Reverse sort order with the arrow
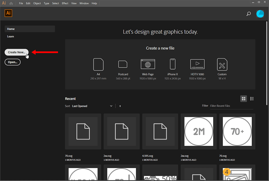 [120, 106]
